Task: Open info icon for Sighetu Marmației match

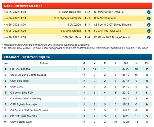Action: coord(149,18)
